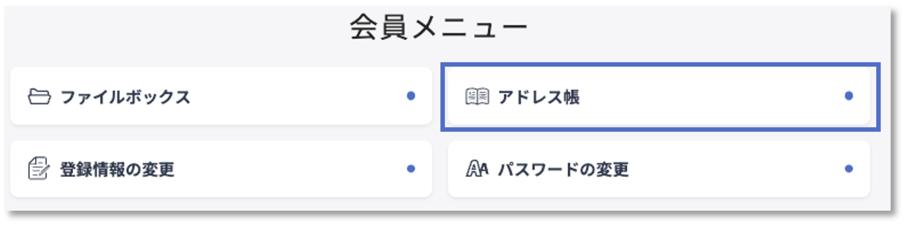
Task: Click the document-with-pencil icon for 登録情報の変更
Action: pos(39,169)
